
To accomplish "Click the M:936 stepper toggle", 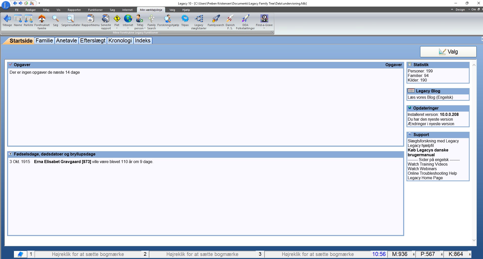I will point(414,254).
